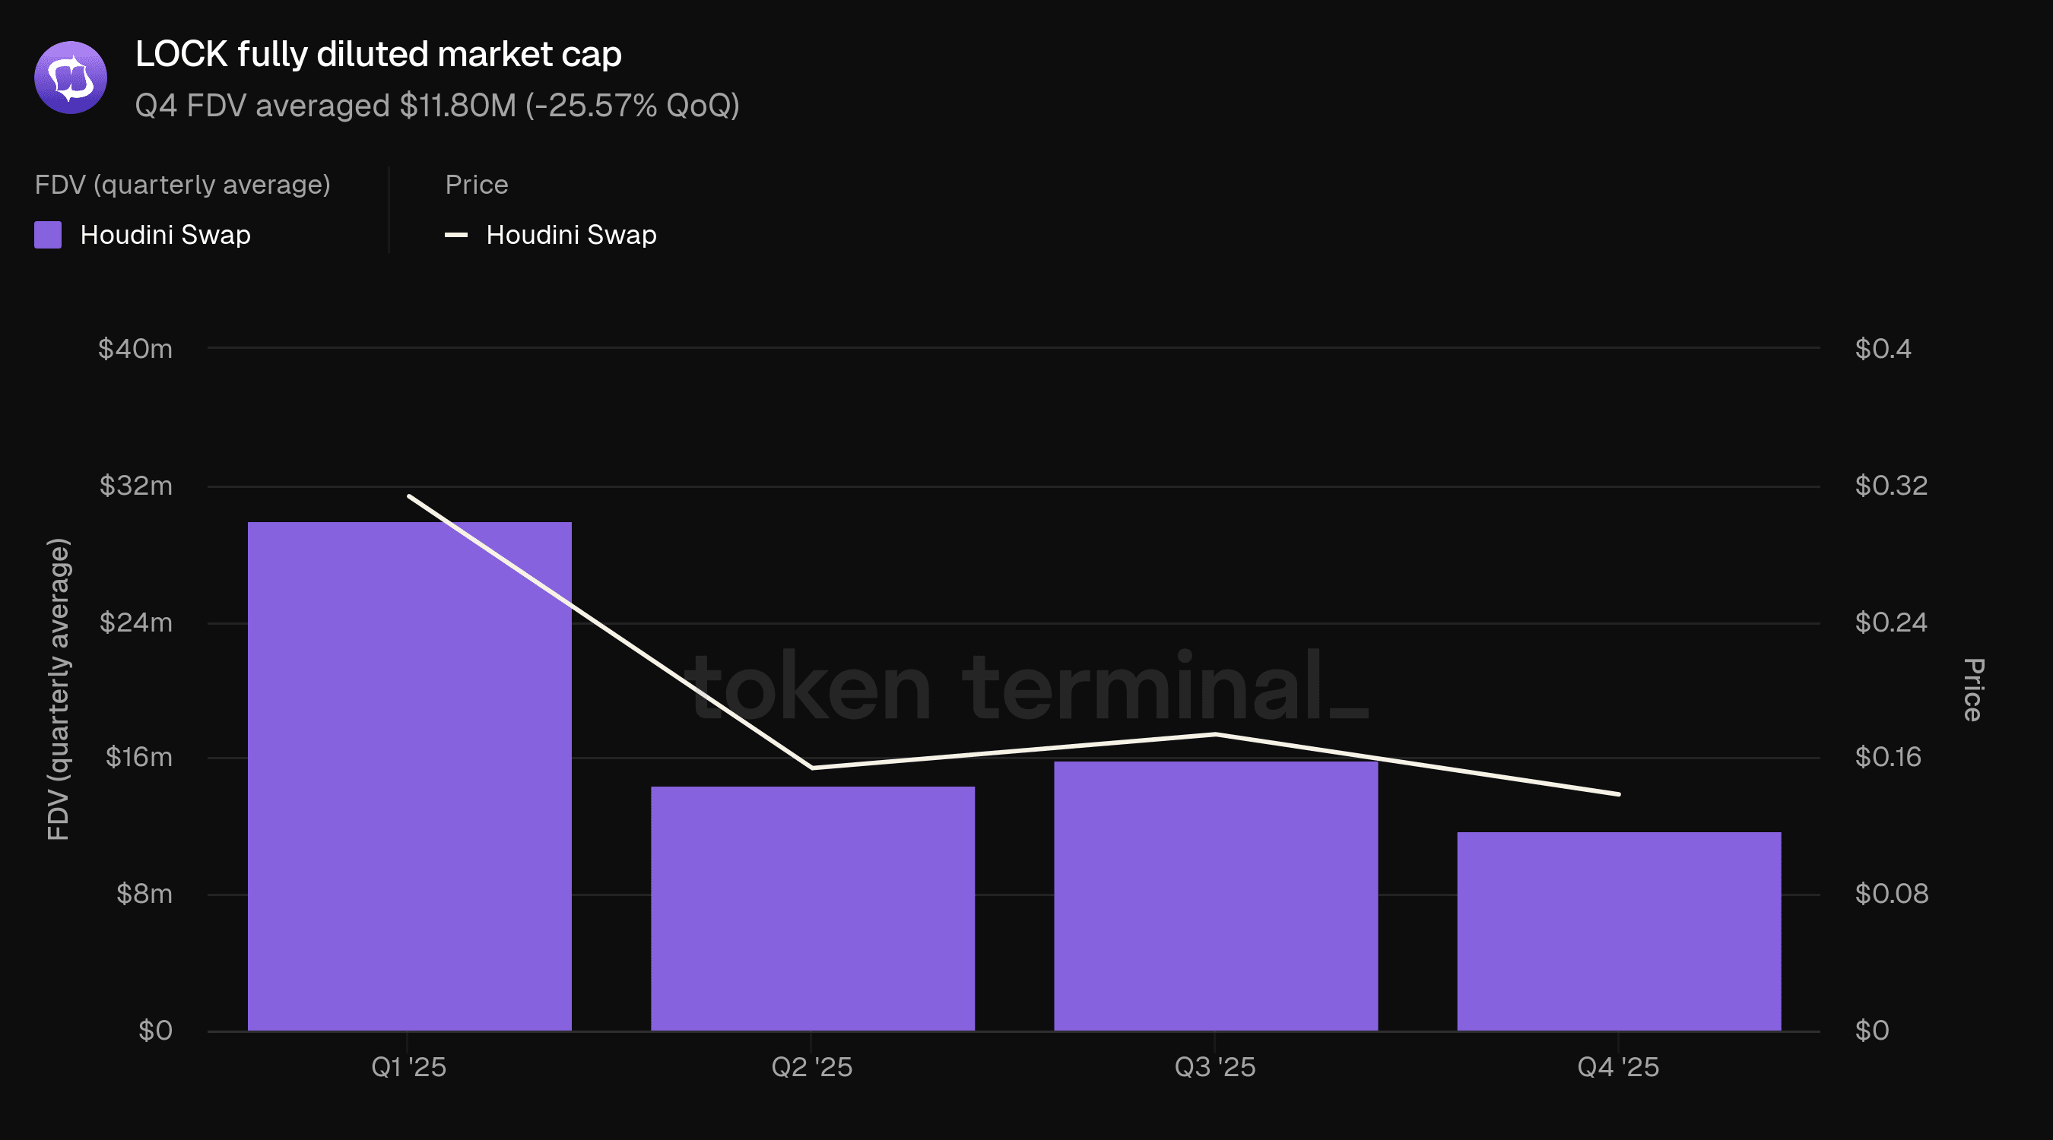Click the "FDV (quarterly average)" legend heading
The image size is (2053, 1140).
coord(182,185)
